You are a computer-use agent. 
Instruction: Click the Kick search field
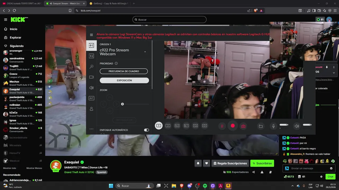click(x=169, y=20)
